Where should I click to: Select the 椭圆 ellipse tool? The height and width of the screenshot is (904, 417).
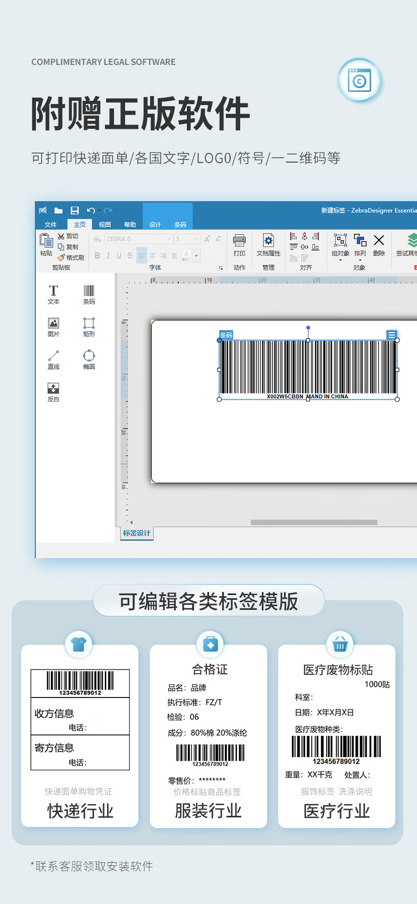[89, 359]
